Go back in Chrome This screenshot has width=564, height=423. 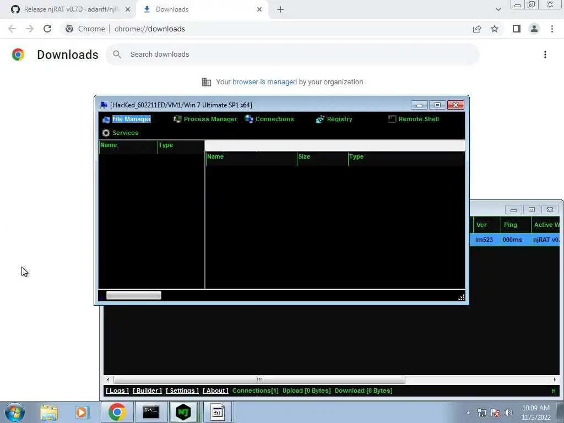(x=12, y=29)
